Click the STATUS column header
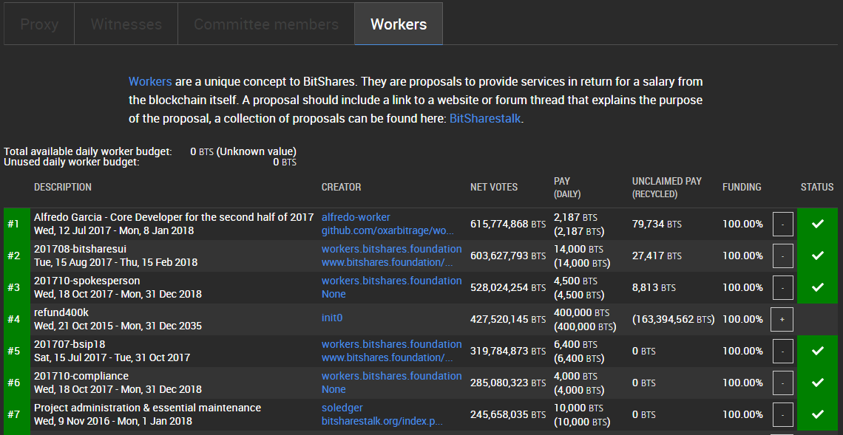Screen dimensions: 843x435 [816, 187]
